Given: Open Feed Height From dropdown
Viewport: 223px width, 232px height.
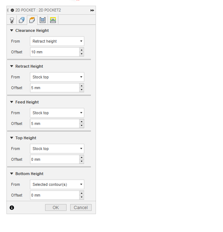Looking at the screenshot, I should 57,113.
